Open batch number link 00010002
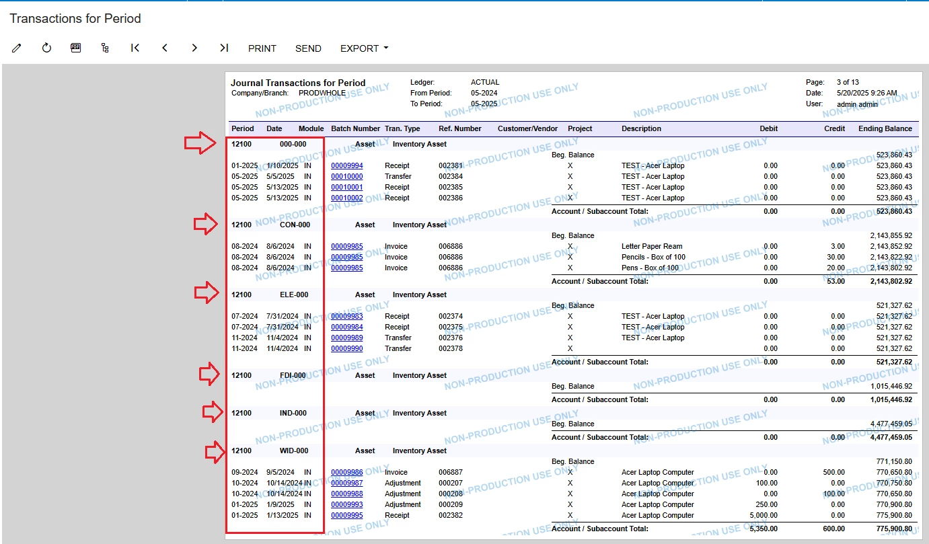929x544 pixels. 347,198
